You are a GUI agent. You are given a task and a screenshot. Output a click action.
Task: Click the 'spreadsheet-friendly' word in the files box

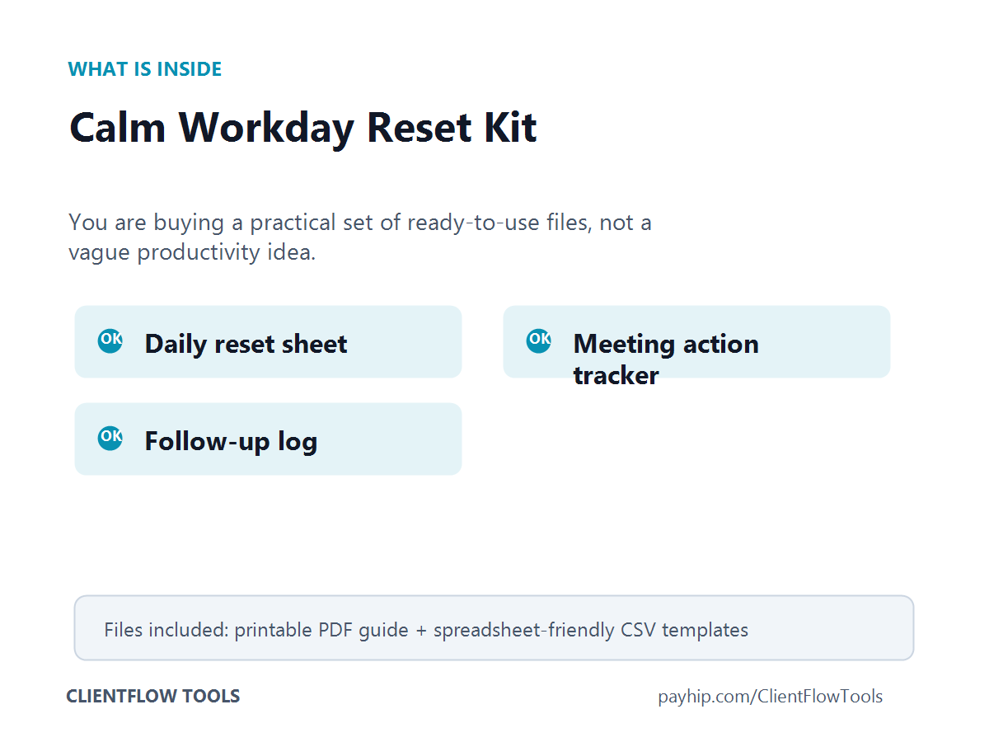coord(524,631)
